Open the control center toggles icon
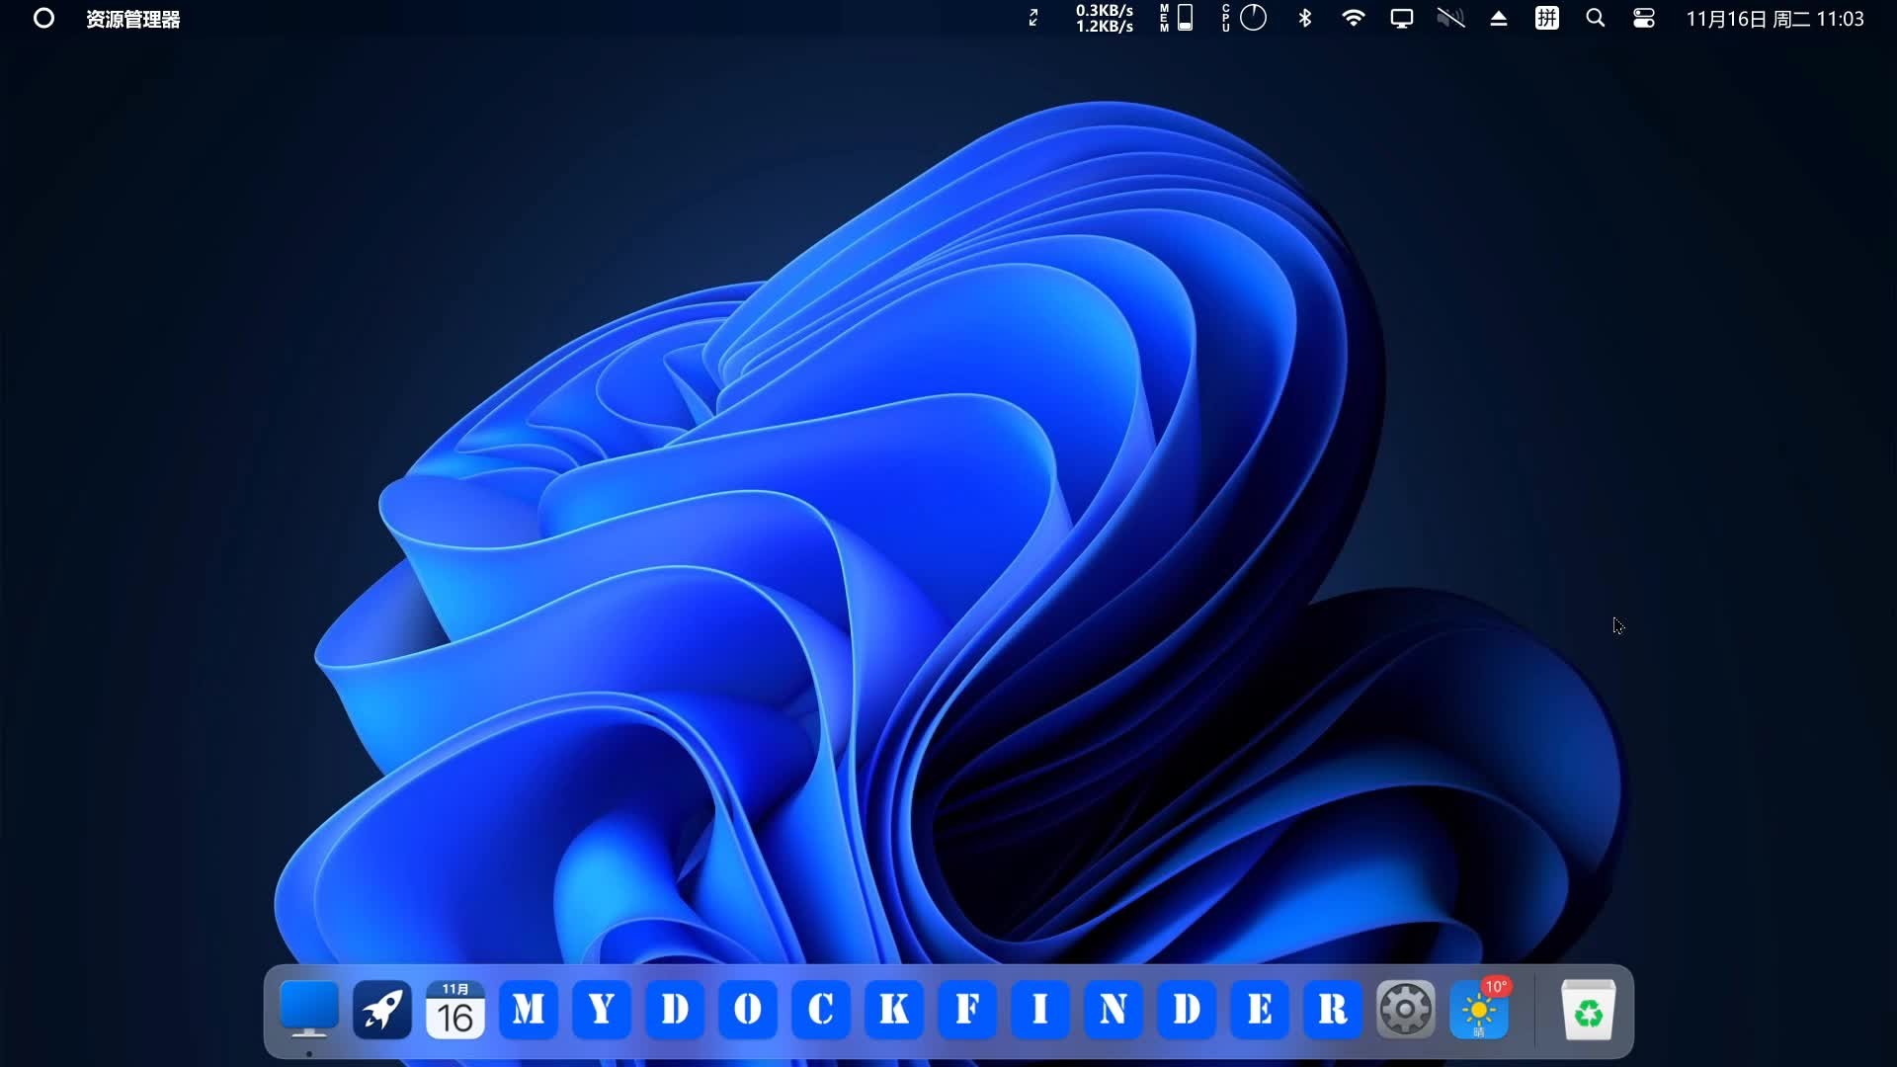Image resolution: width=1897 pixels, height=1067 pixels. click(1643, 18)
